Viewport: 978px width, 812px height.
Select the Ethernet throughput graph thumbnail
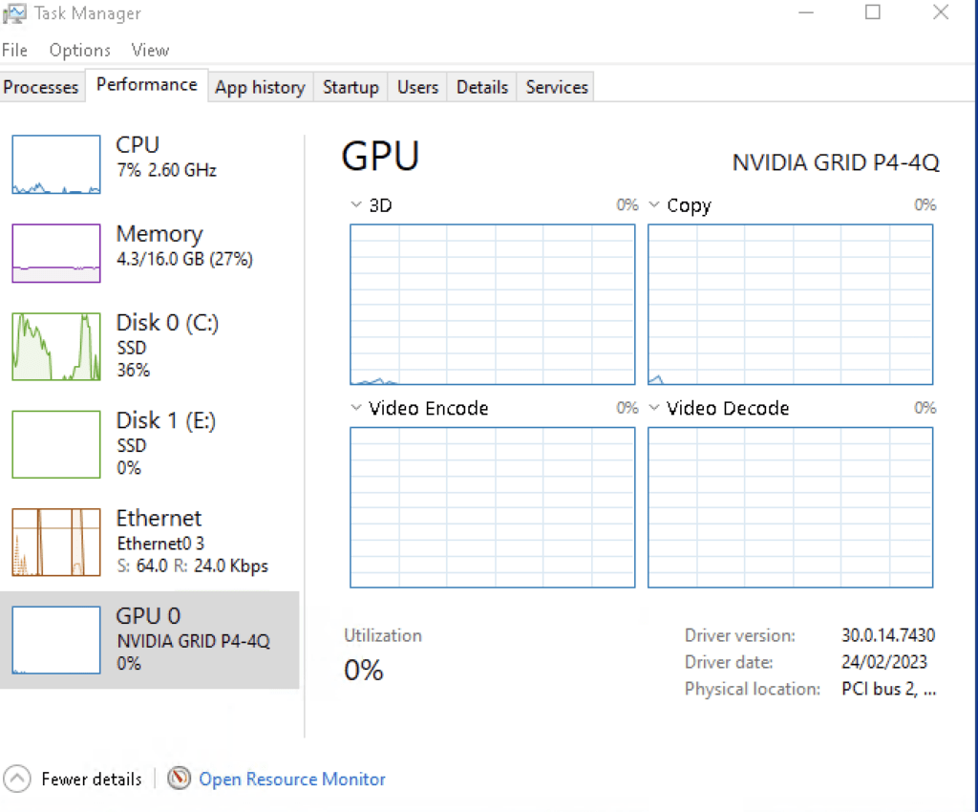(56, 543)
